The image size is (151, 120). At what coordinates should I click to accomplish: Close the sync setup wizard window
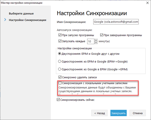(x=148, y=3)
